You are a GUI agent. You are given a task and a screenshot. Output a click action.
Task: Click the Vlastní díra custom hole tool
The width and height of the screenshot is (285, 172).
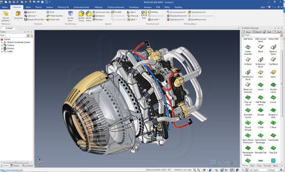[x=53, y=20]
